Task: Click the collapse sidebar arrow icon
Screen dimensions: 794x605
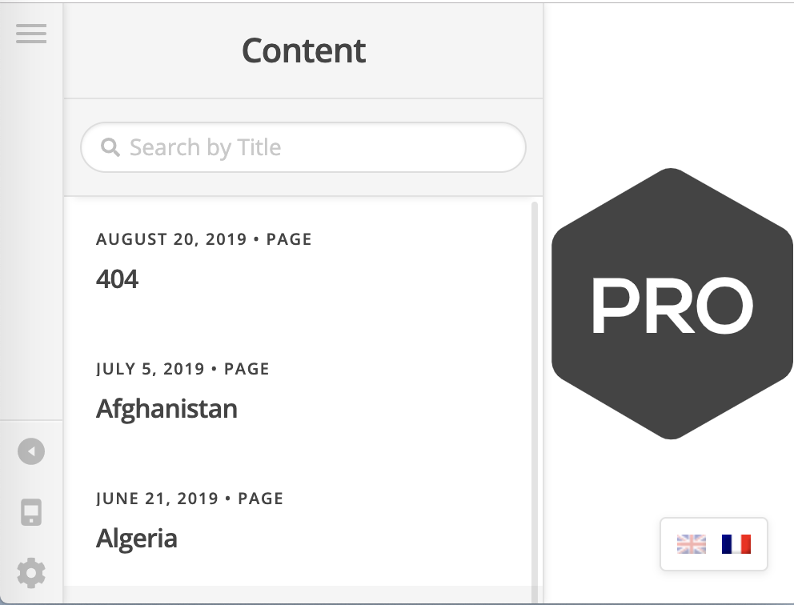Action: click(31, 451)
